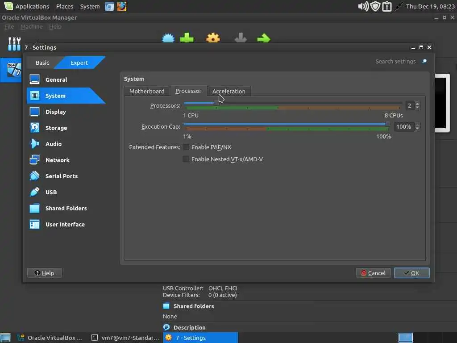
Task: Click the network connection tray icon
Action: 398,6
